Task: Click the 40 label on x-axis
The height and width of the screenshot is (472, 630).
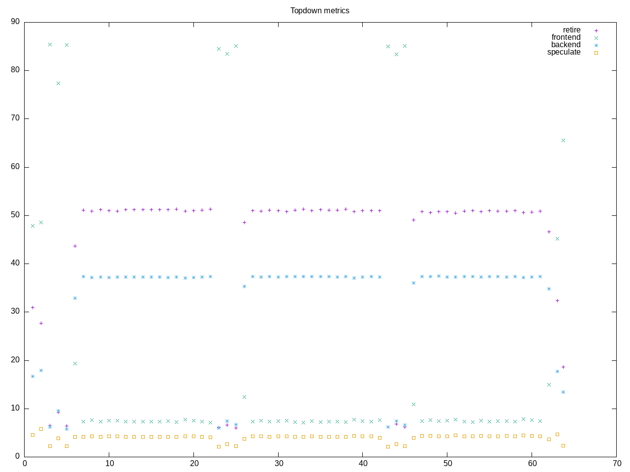Action: tap(363, 464)
